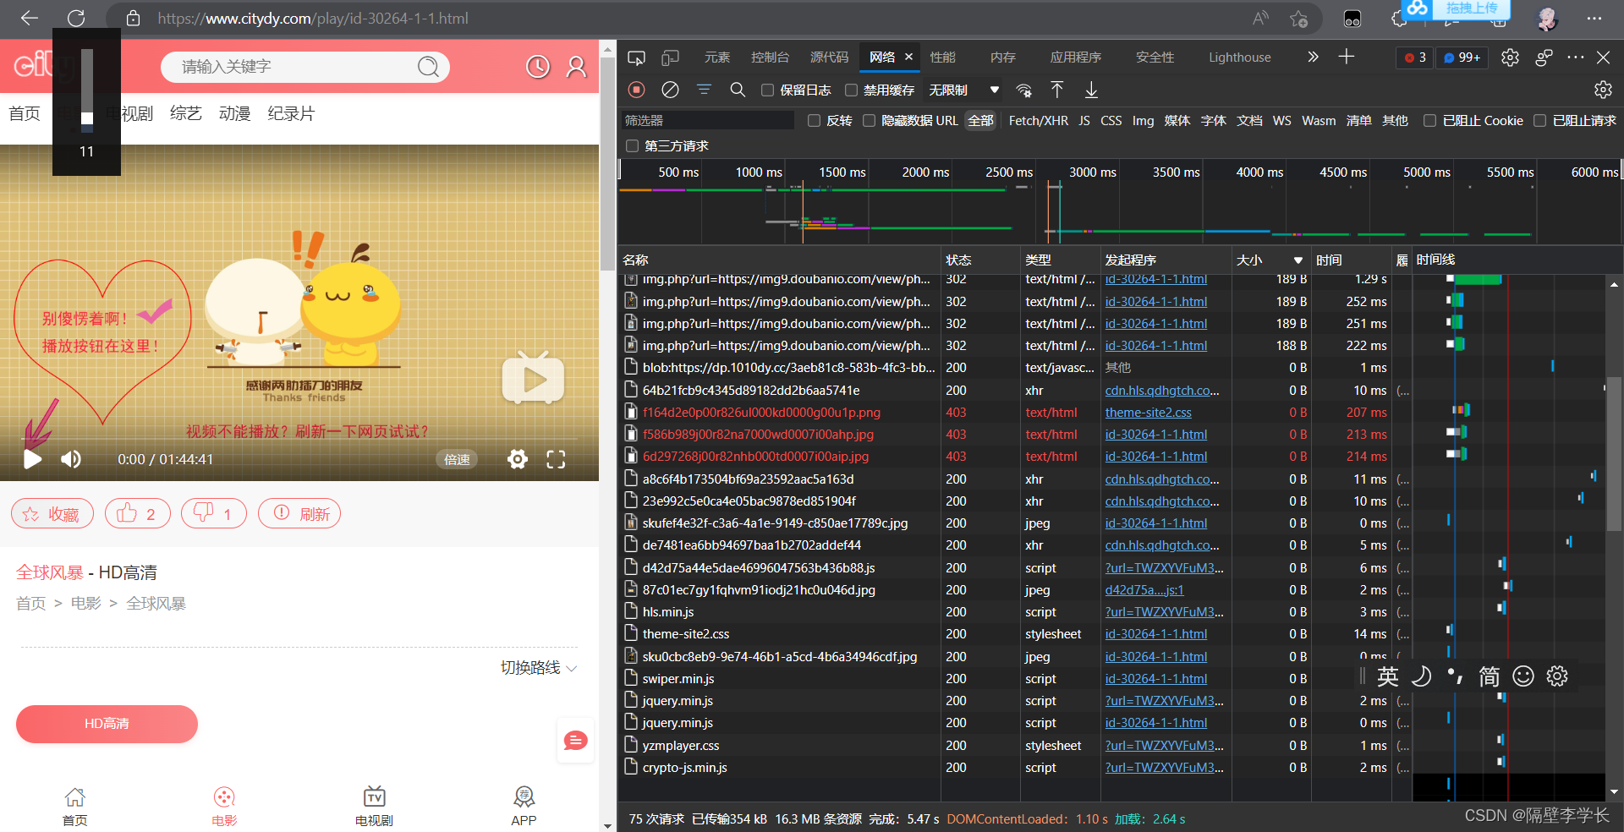Play the video with the play button
This screenshot has height=832, width=1624.
(32, 459)
